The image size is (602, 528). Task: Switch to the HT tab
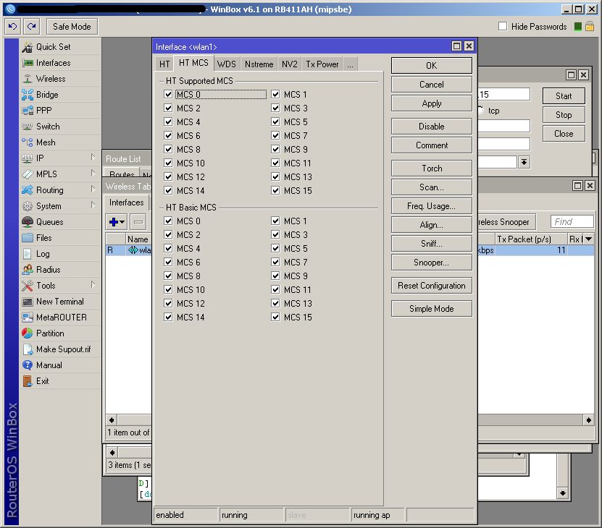(164, 64)
